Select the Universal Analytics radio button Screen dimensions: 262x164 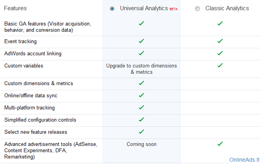[112, 9]
